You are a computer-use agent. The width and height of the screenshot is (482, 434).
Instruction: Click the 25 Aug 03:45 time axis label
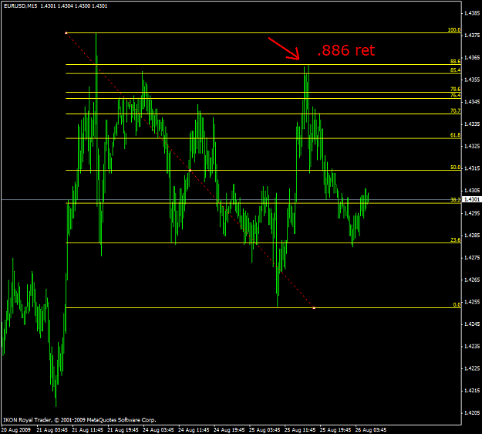pyautogui.click(x=265, y=429)
